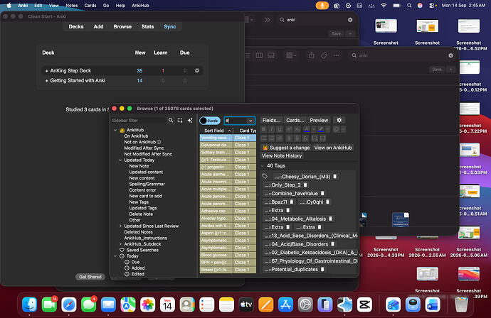The width and height of the screenshot is (491, 318).
Task: Click the record audio microphone icon
Action: pos(297,138)
